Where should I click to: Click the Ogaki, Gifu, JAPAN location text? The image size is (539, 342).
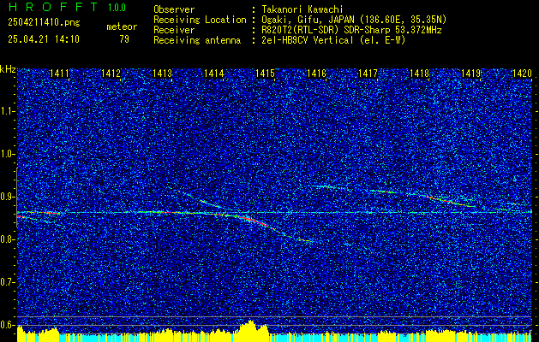click(353, 20)
